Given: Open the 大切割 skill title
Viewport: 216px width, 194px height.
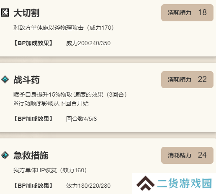Looking at the screenshot, I should [x=26, y=13].
